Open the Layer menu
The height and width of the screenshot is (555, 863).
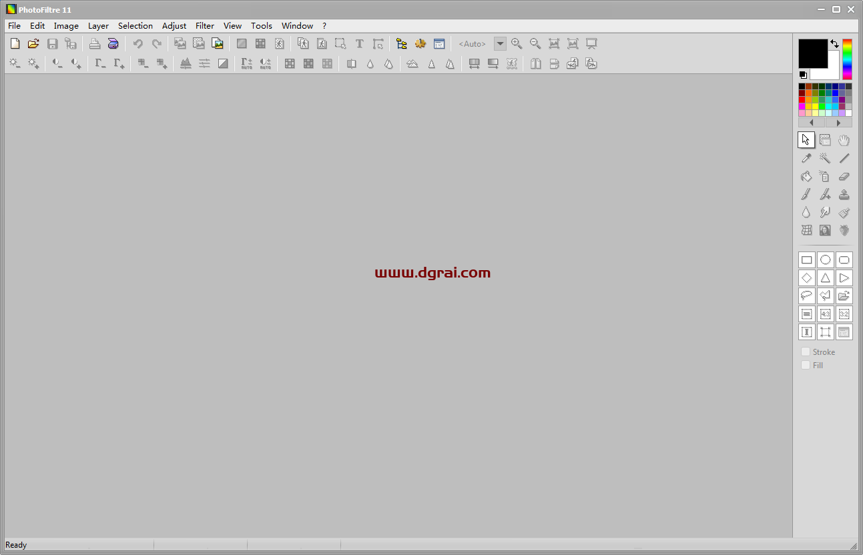99,26
